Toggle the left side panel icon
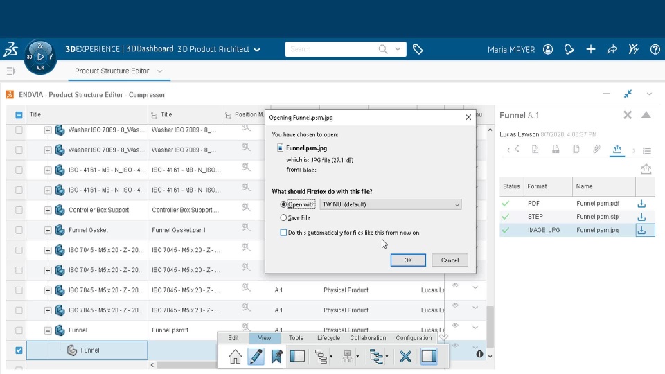Viewport: 665px width, 374px height. [297, 356]
